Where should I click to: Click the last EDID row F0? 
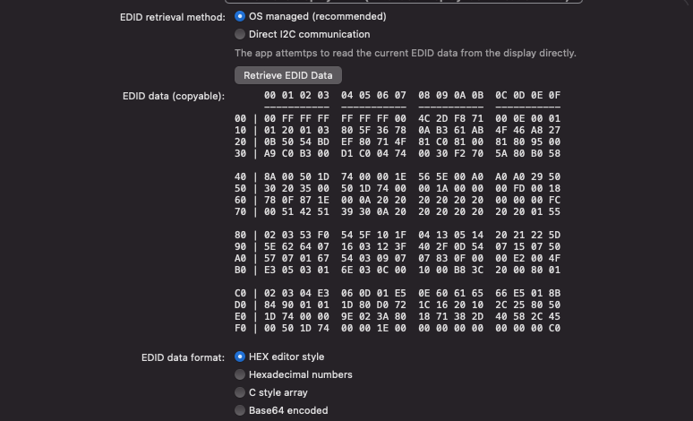[398, 329]
